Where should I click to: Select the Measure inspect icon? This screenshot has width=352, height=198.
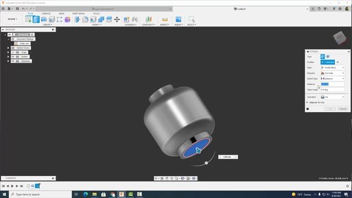[x=165, y=20]
